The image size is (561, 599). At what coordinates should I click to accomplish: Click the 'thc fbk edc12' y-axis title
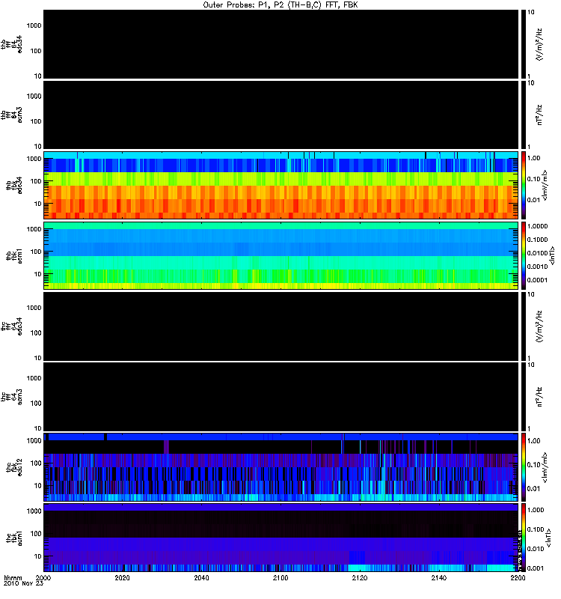14,467
